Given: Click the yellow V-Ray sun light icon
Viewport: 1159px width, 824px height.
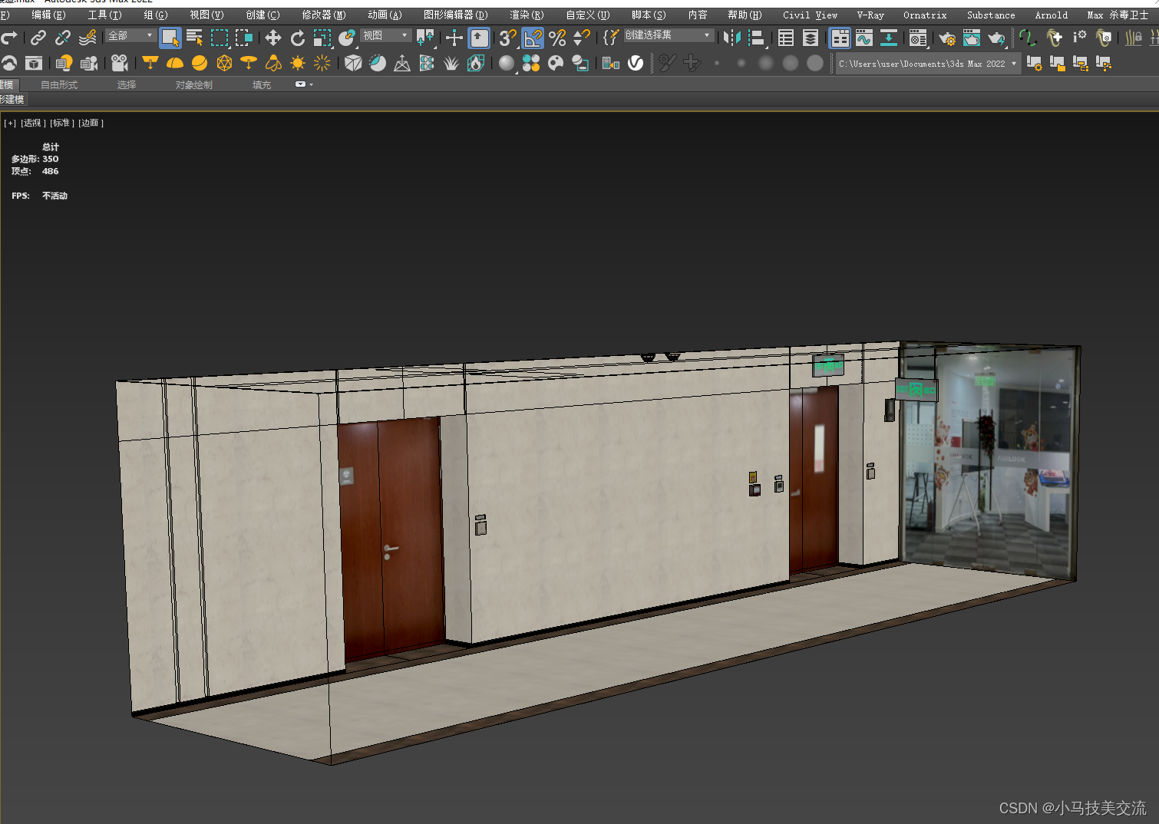Looking at the screenshot, I should click(x=298, y=63).
